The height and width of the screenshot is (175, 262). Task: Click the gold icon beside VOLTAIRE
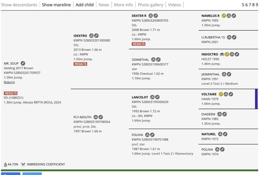click(x=221, y=94)
